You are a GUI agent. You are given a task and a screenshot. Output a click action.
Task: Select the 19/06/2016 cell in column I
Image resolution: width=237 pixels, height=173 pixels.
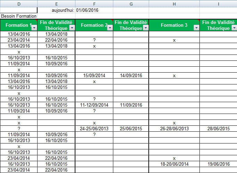[x=218, y=164]
